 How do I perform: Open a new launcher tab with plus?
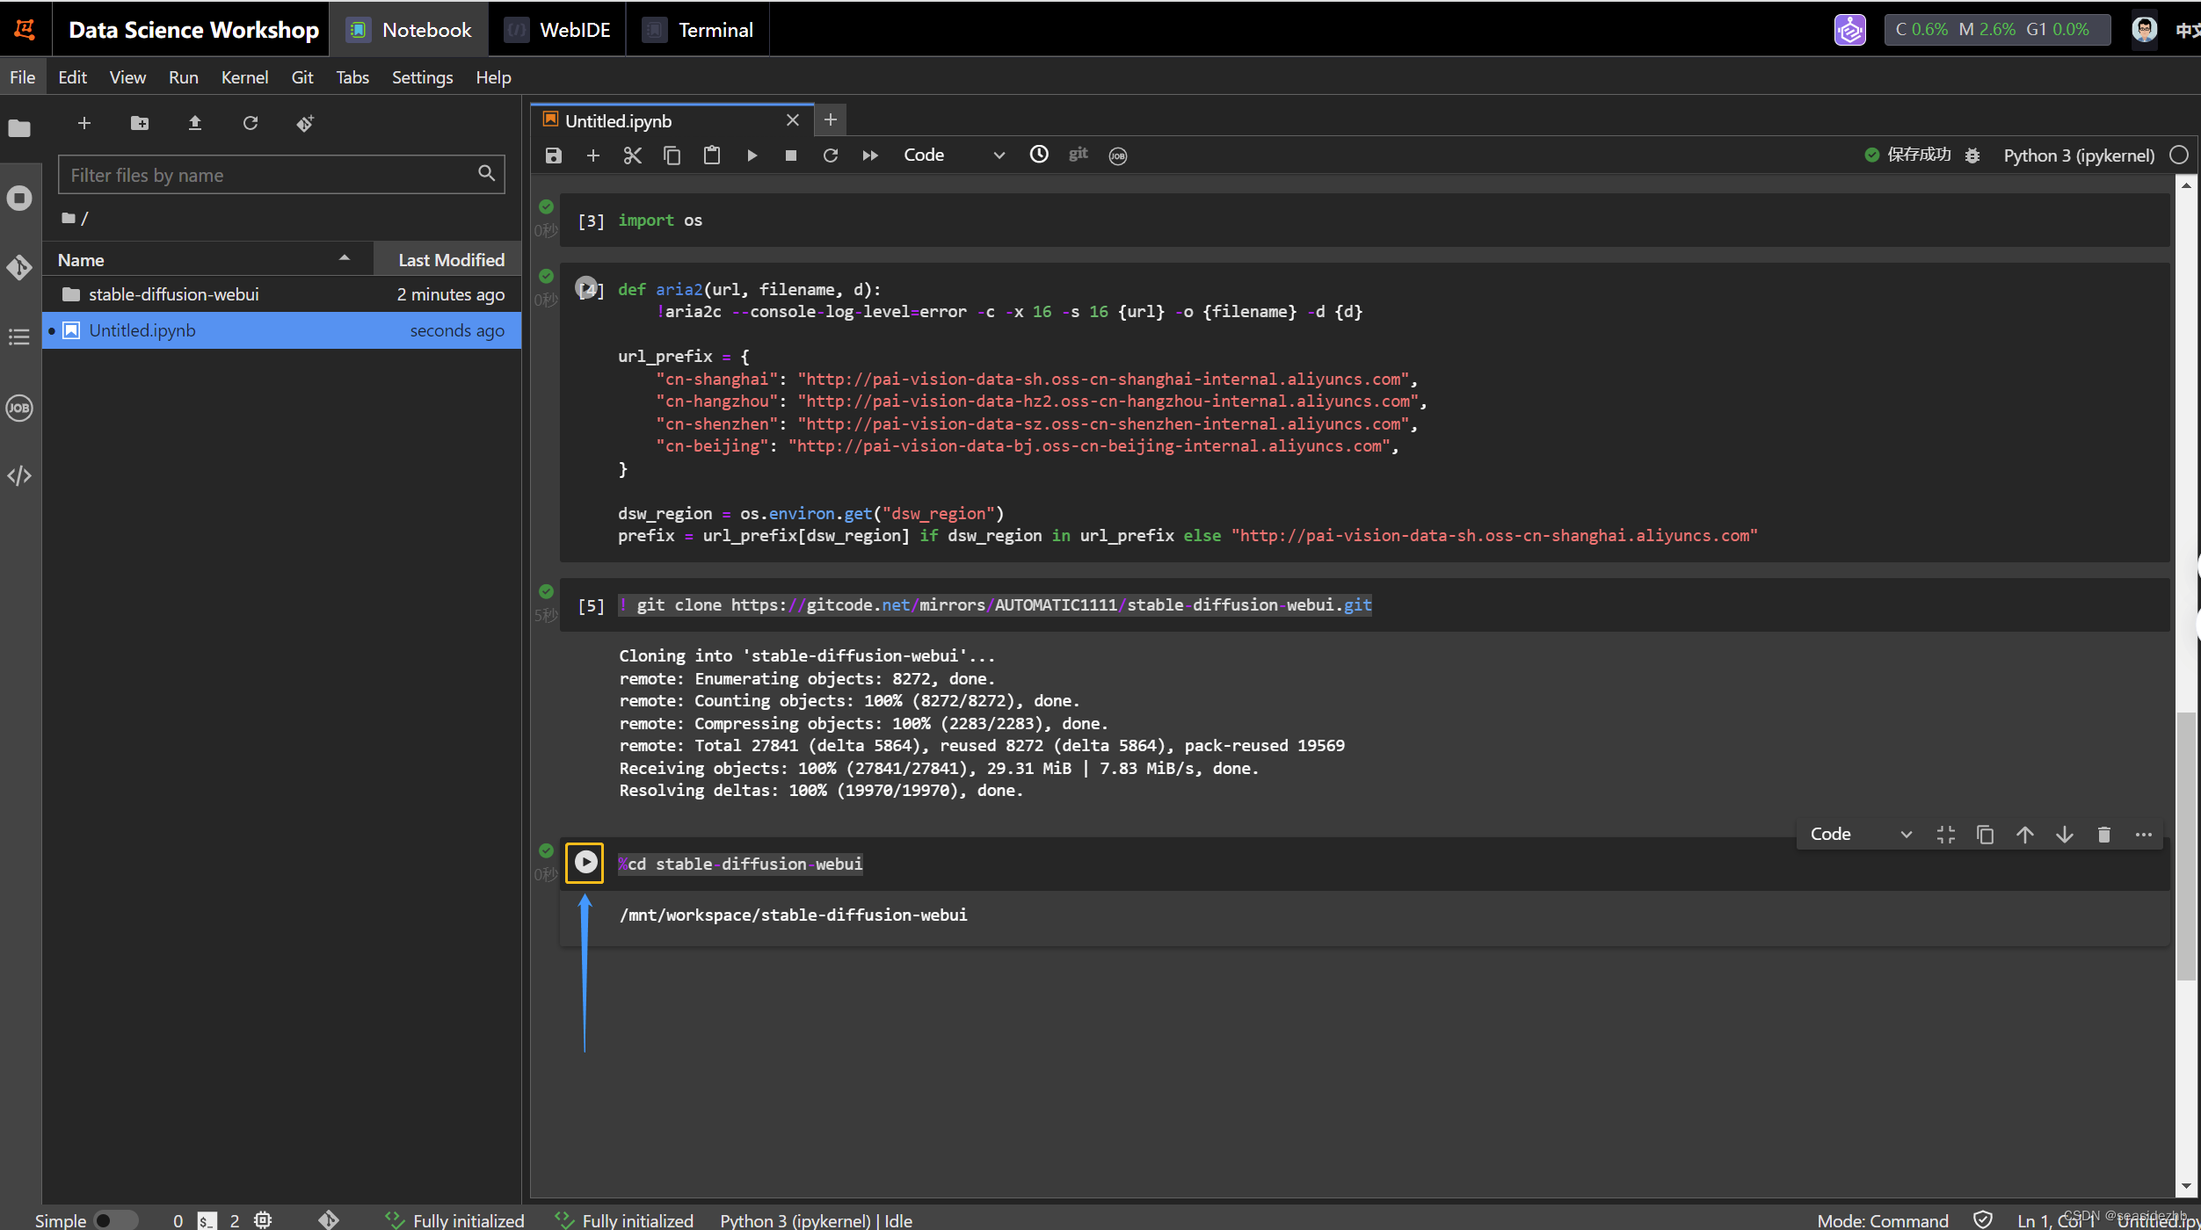click(830, 119)
